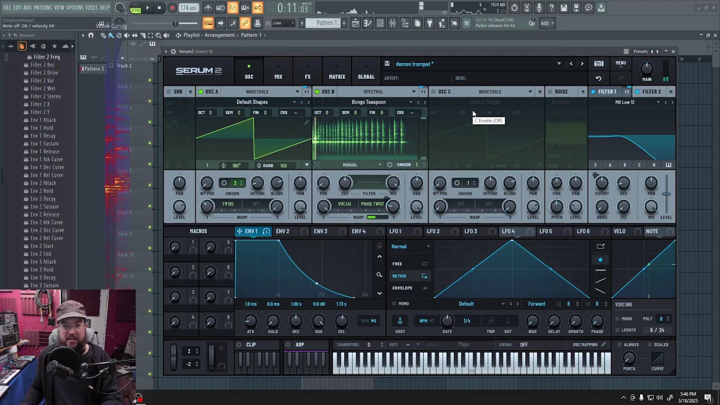Toggle the CLIP power button
The width and height of the screenshot is (720, 405).
pos(239,345)
